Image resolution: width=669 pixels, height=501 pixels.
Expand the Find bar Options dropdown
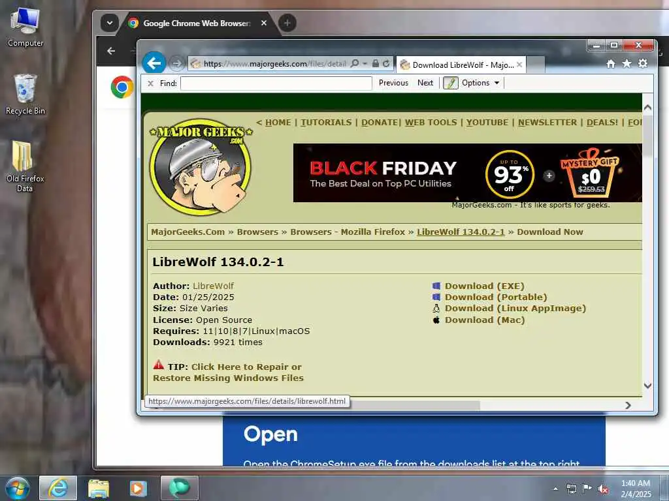480,83
